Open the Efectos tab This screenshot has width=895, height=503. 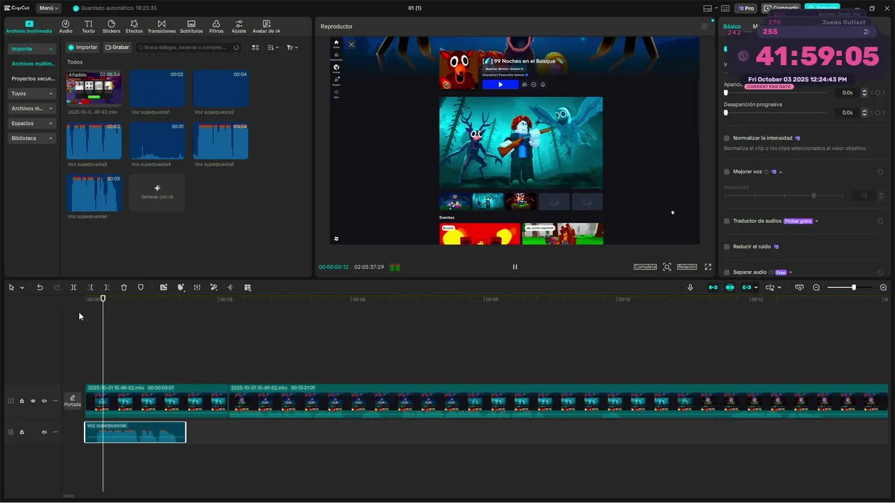tap(134, 27)
